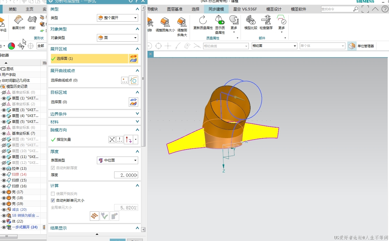389x241 pixels.
Task: Click the dialog vertical scrollbar
Action: point(143,79)
